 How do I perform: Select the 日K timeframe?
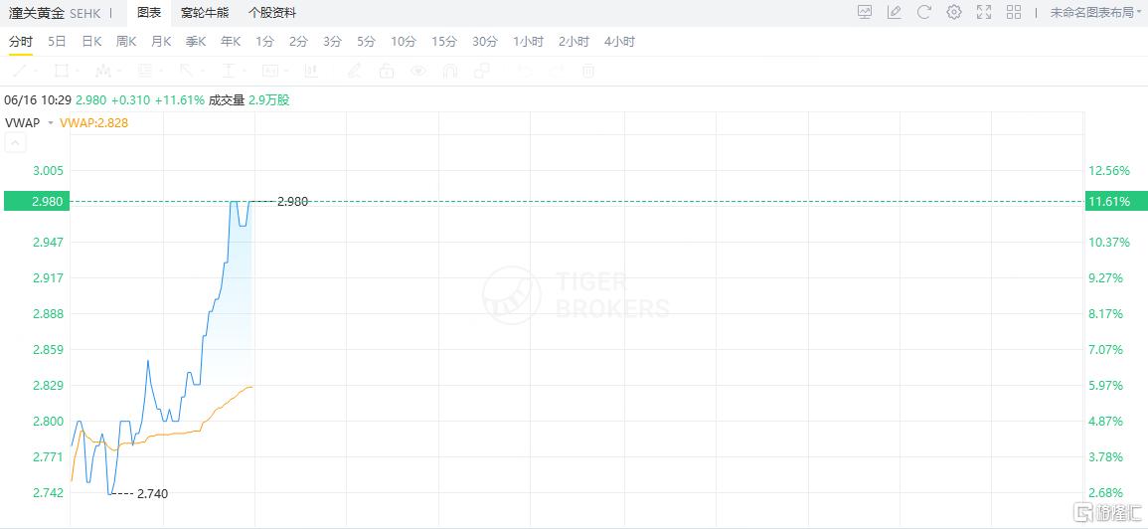(x=91, y=42)
